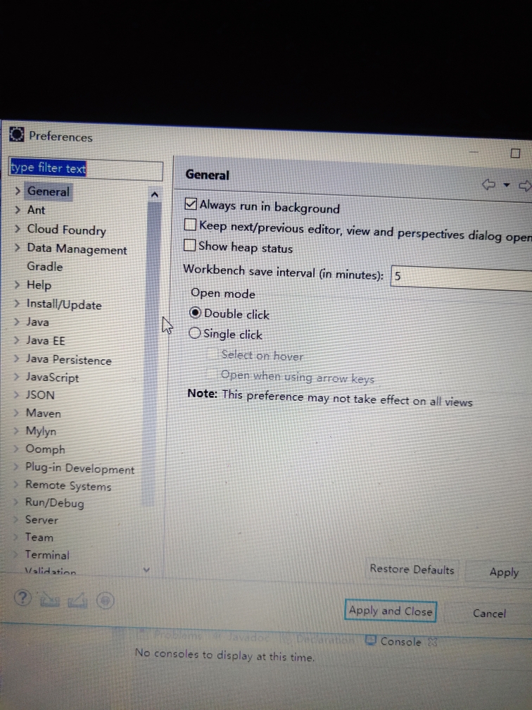This screenshot has height=710, width=532.
Task: Expand the Ant tree node
Action: pyautogui.click(x=17, y=209)
